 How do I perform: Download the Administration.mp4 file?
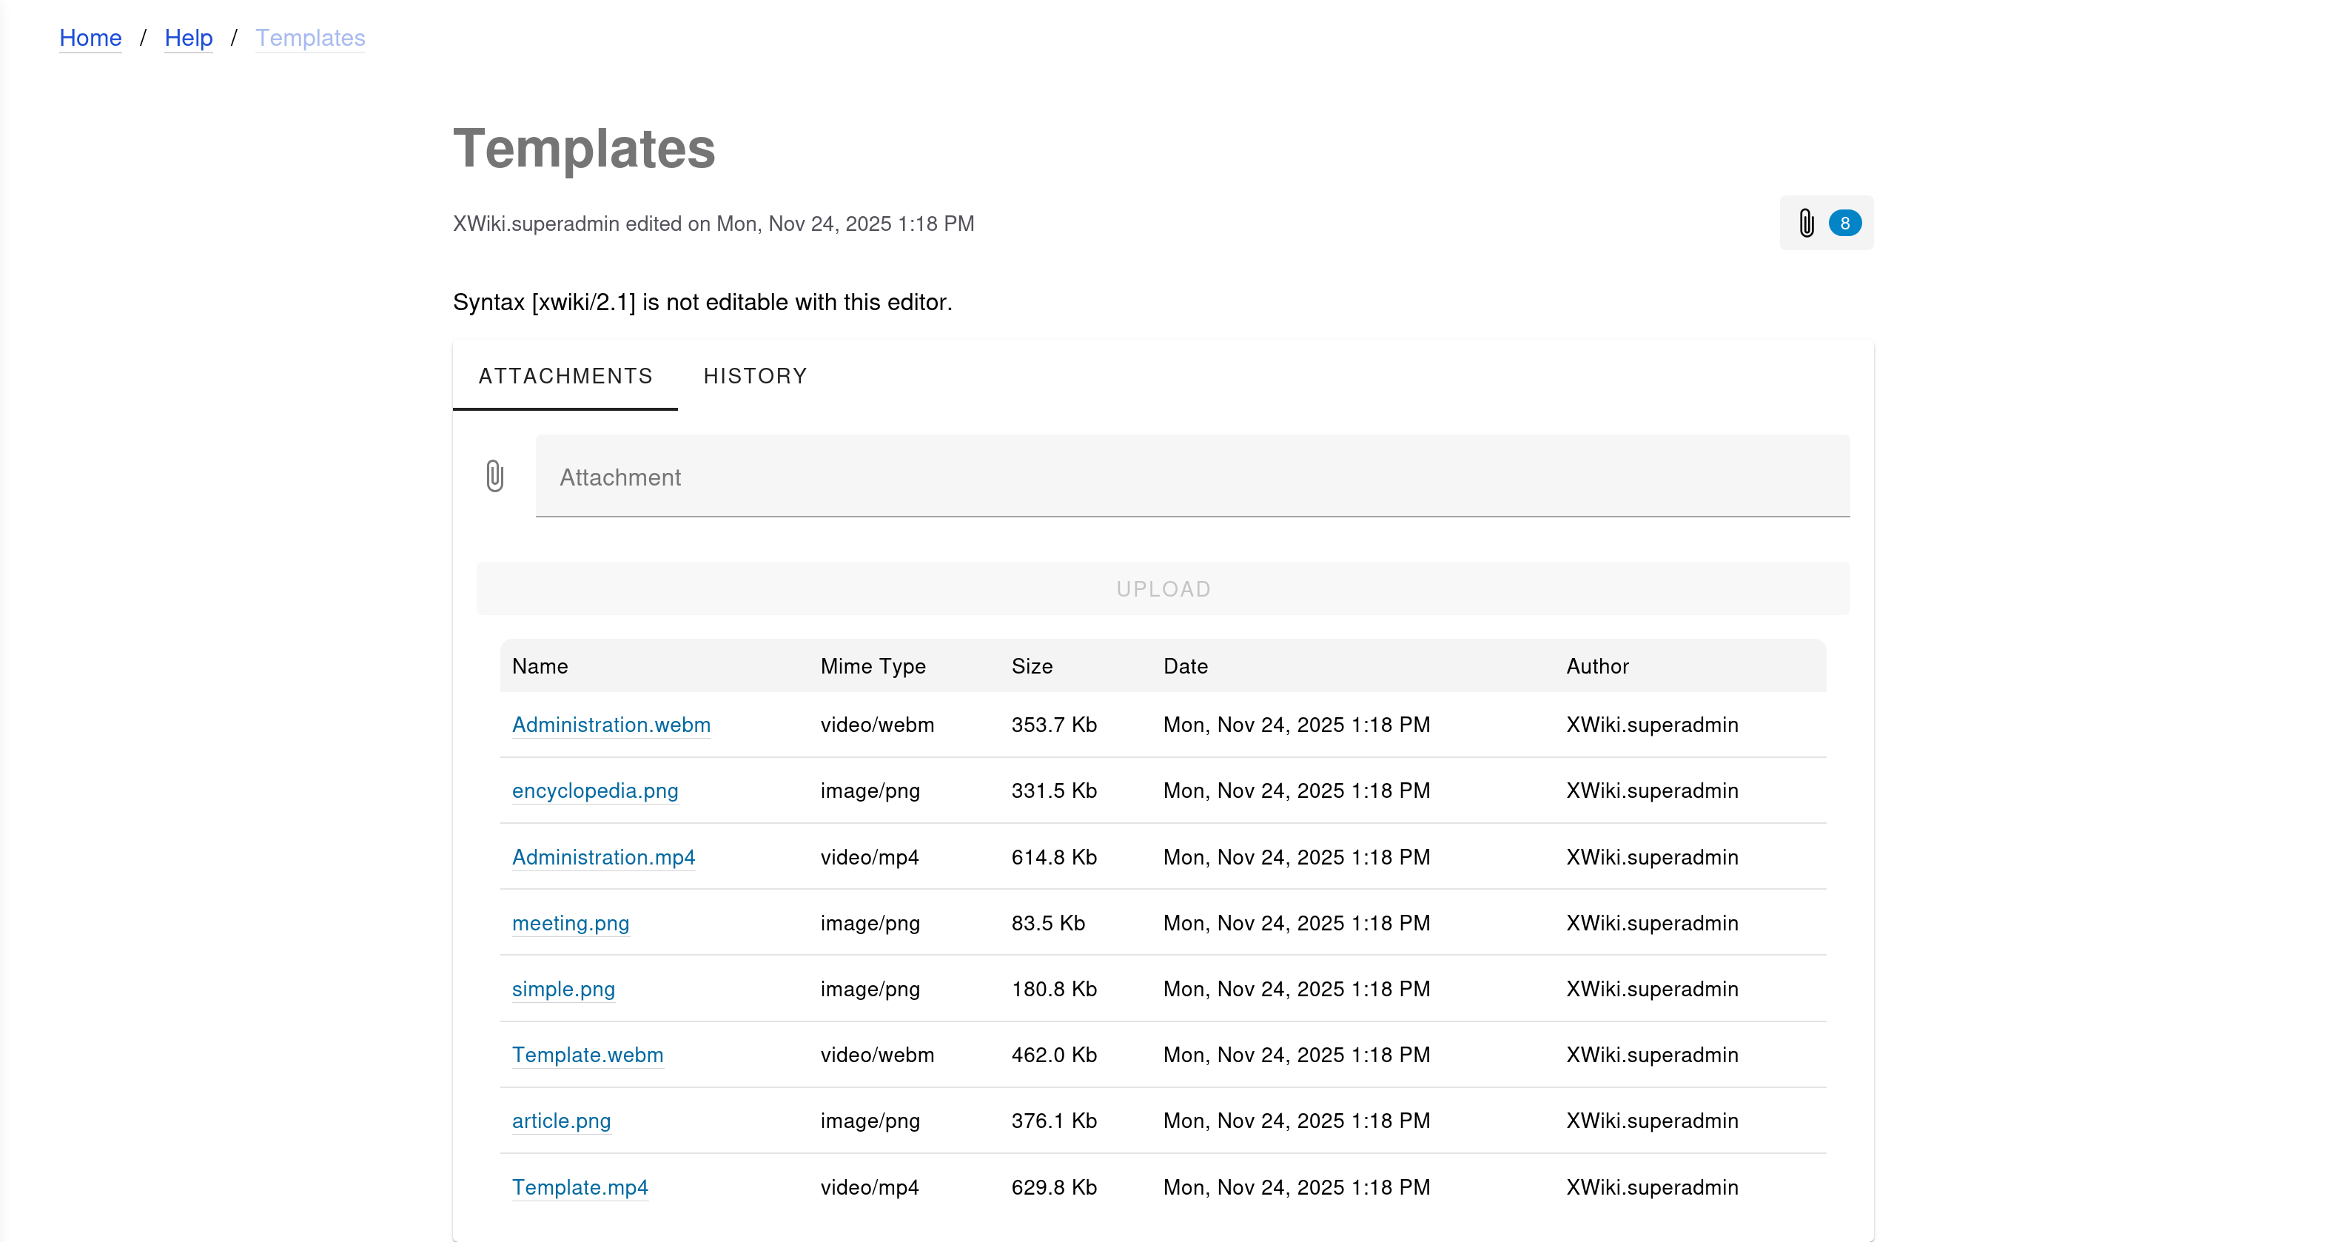603,857
